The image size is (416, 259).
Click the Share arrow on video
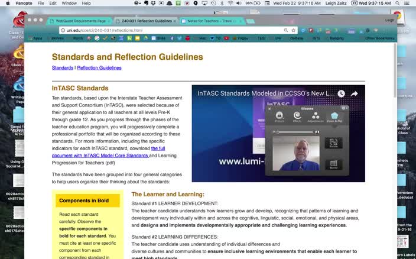pos(355,93)
